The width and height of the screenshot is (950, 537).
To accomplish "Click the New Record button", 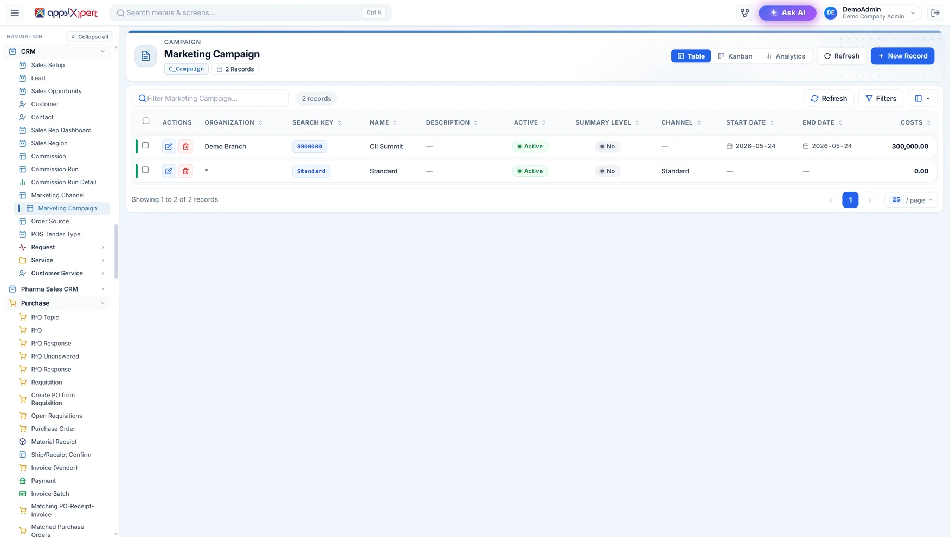I will [902, 56].
